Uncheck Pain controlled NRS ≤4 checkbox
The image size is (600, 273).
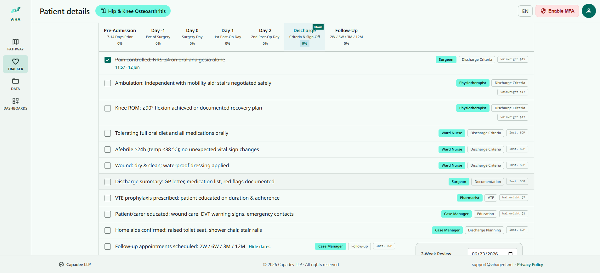pos(108,60)
